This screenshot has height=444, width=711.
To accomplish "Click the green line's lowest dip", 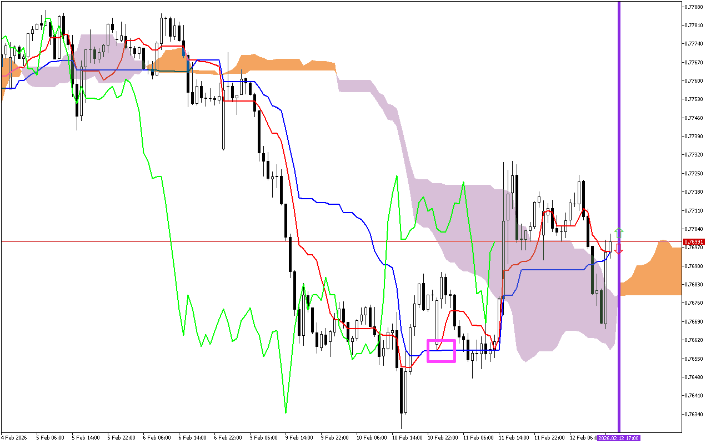I will pyautogui.click(x=286, y=412).
